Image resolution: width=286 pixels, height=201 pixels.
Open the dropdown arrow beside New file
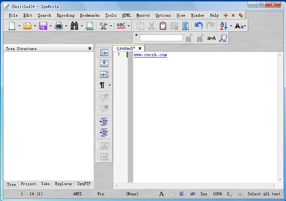(x=19, y=26)
